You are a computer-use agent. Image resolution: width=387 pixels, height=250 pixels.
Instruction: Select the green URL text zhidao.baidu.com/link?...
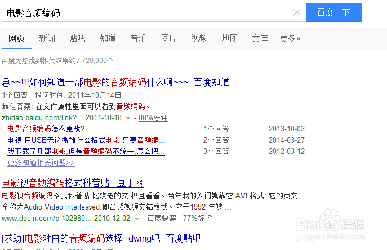click(x=42, y=117)
